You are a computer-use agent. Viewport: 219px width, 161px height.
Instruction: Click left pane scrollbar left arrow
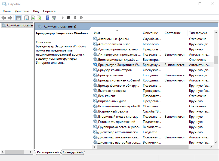[3, 152]
